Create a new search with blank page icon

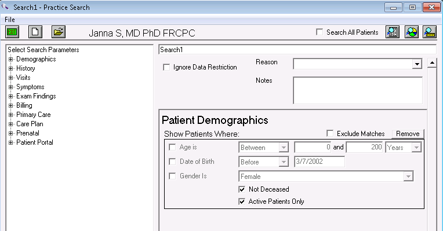35,32
